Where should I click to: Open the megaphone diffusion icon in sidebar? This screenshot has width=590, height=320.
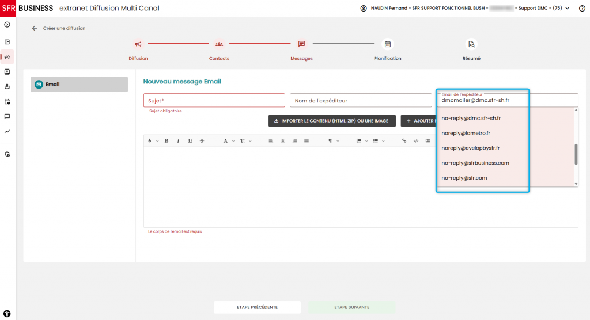click(x=7, y=57)
